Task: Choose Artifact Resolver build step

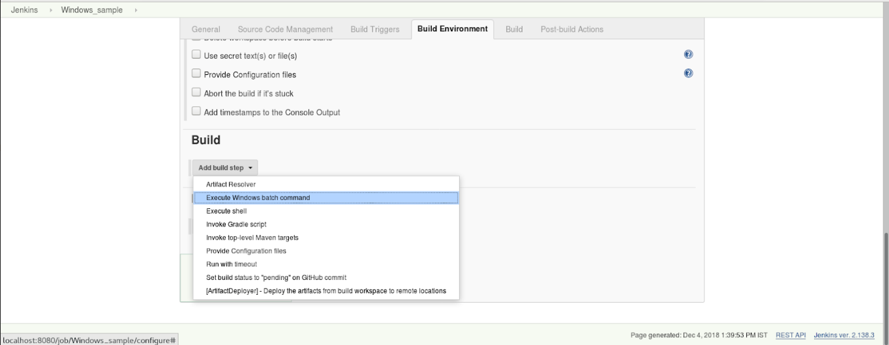Action: point(326,184)
